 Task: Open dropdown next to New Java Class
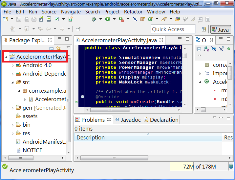click(157, 19)
